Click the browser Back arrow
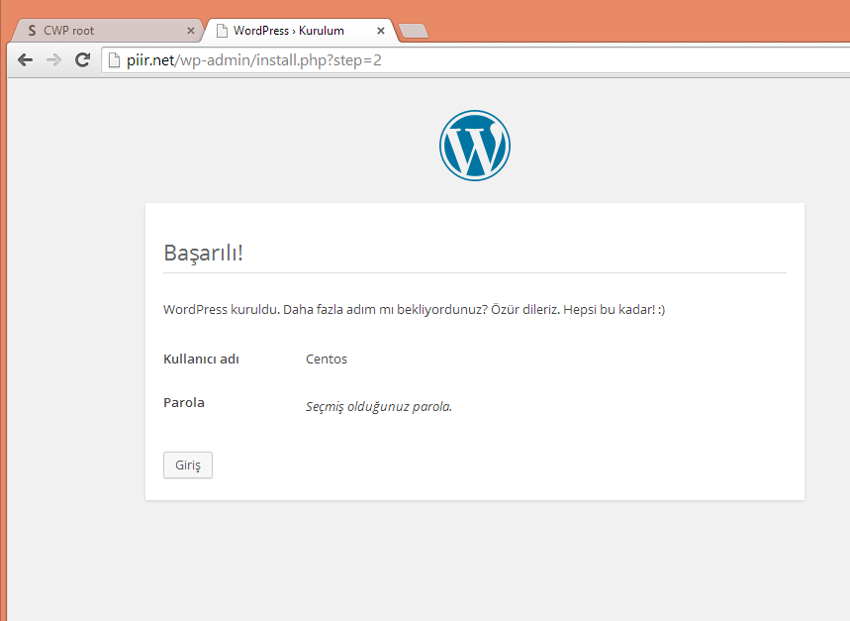 point(25,59)
